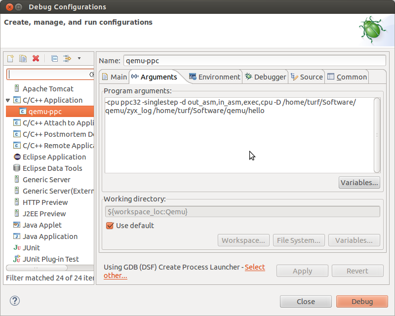Click the configuration list horizontal scrollbar
395x316 pixels.
(x=37, y=268)
